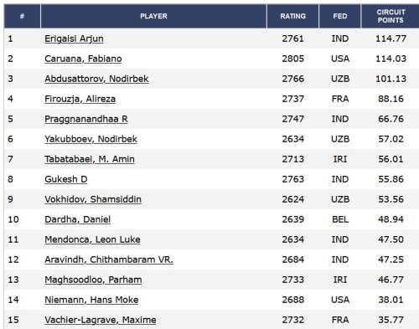Select Praggnanandhaa R player link
419x329 pixels.
(86, 119)
